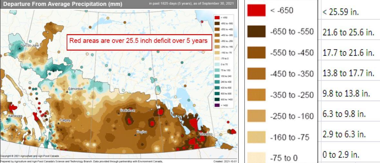Screen dimensions: 380x163
Task: Click the Edmonton city triangle marker
Action: coord(67,92)
